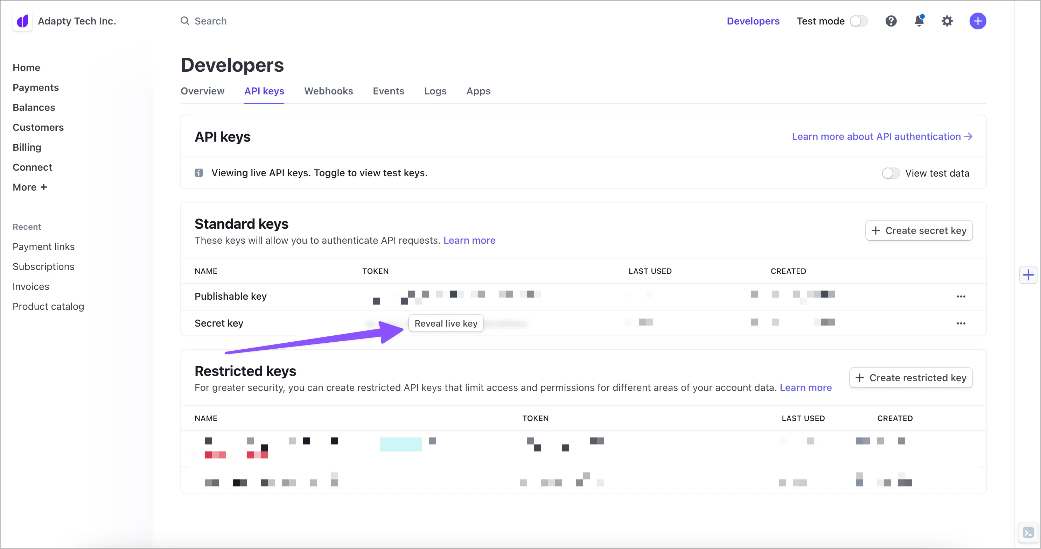
Task: Open notifications bell icon
Action: (x=919, y=21)
